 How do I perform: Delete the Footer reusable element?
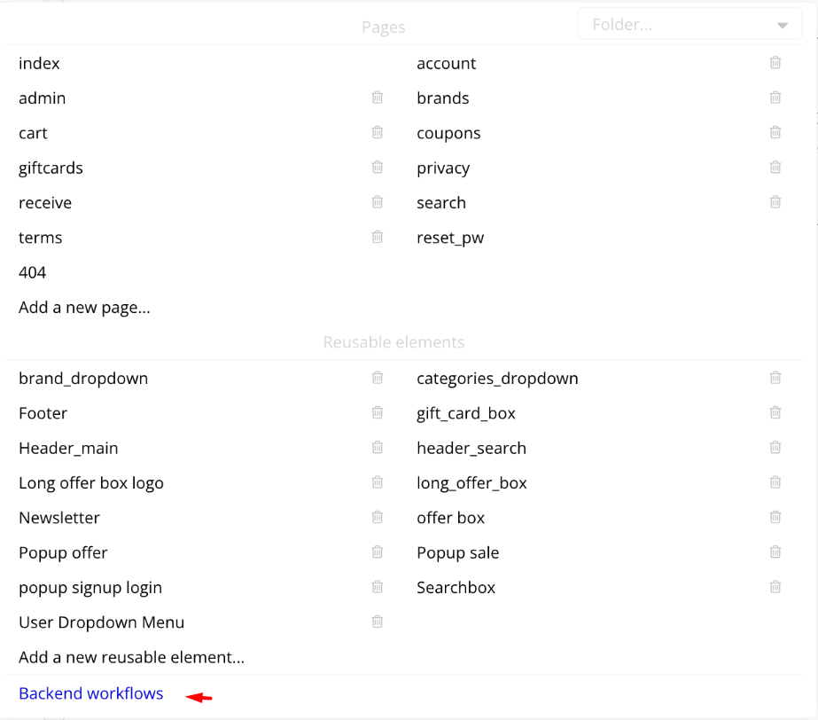click(x=378, y=412)
